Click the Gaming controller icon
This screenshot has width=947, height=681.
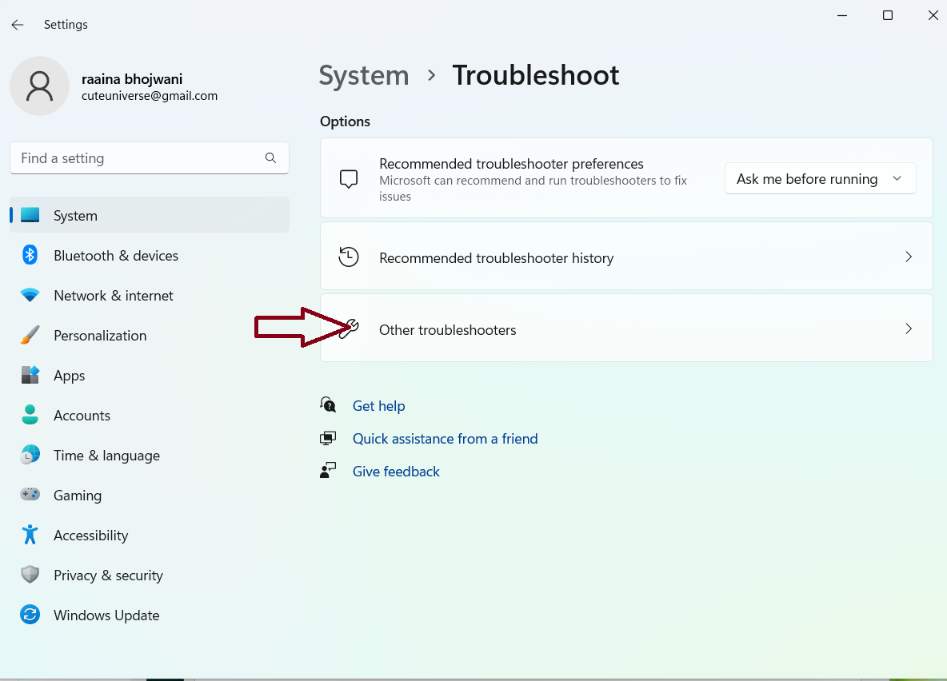point(30,496)
